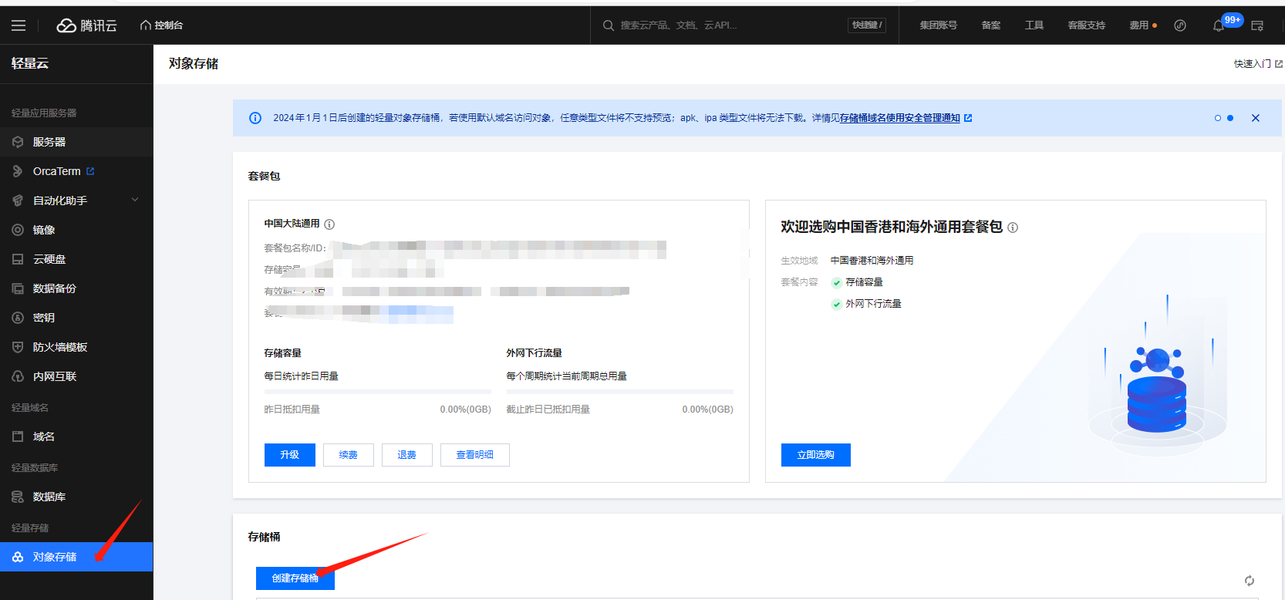The image size is (1285, 600).
Task: Click the 域名 icon
Action: (x=18, y=437)
